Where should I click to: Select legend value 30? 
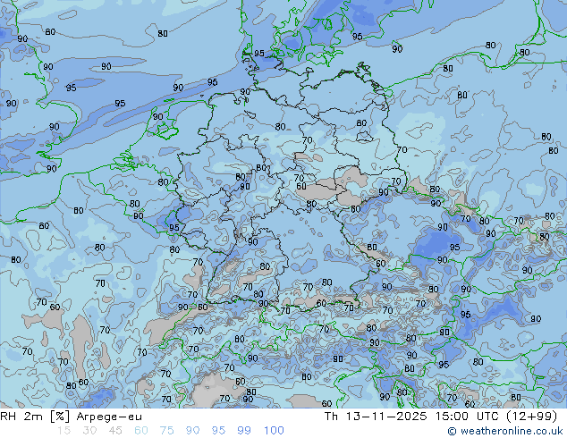point(89,431)
